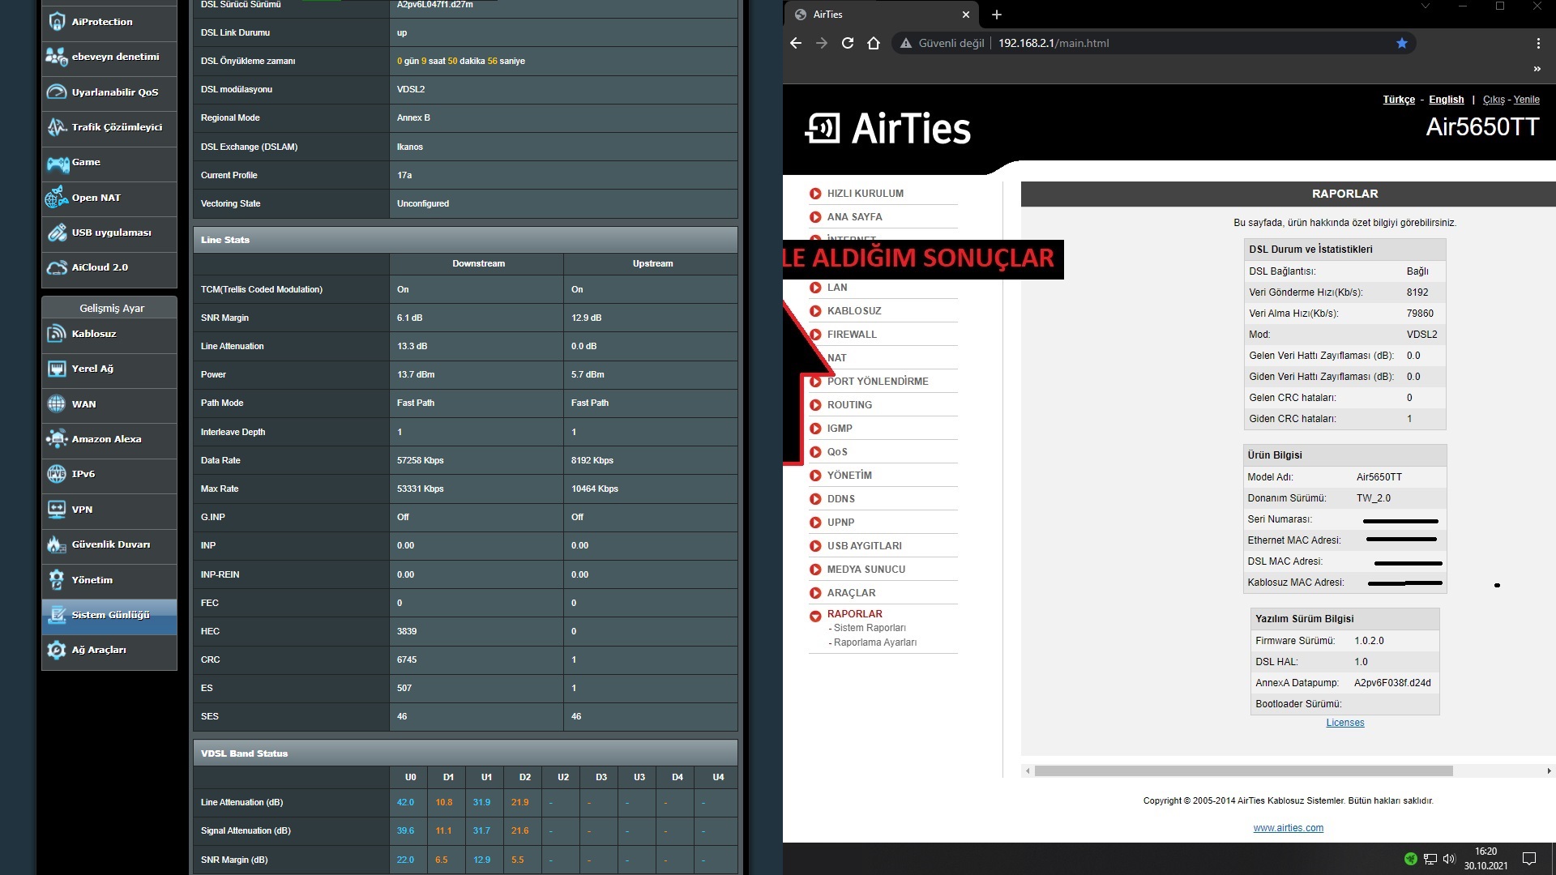Viewport: 1556px width, 875px height.
Task: Open FIREWALL menu in AirTies
Action: click(852, 335)
